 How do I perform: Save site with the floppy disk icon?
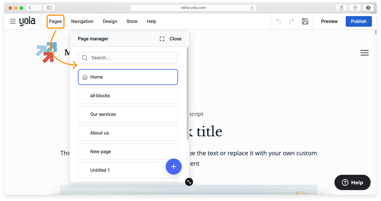[305, 21]
